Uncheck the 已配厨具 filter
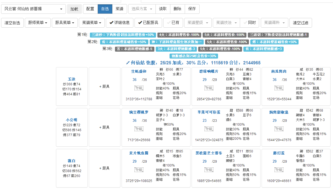333x190 pixels. (148, 23)
